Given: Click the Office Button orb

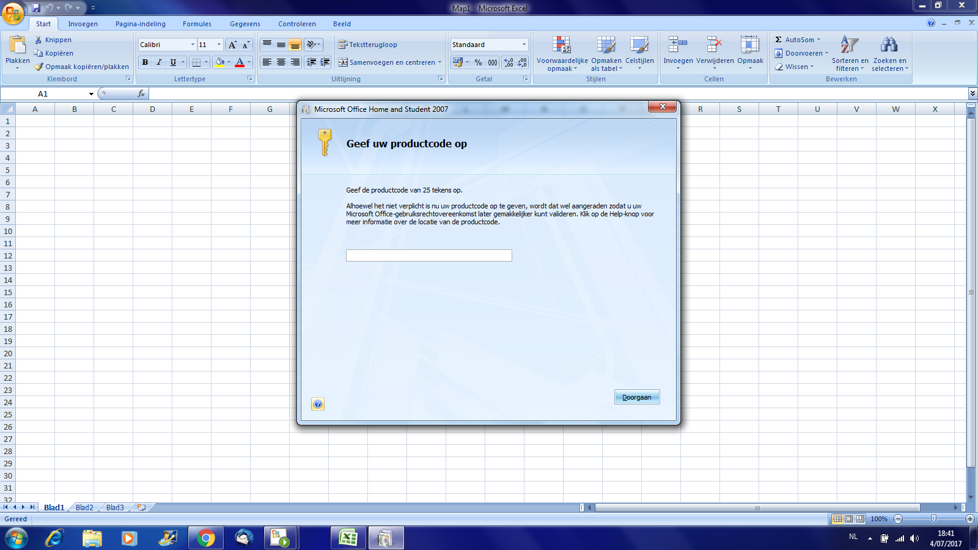Looking at the screenshot, I should [13, 13].
